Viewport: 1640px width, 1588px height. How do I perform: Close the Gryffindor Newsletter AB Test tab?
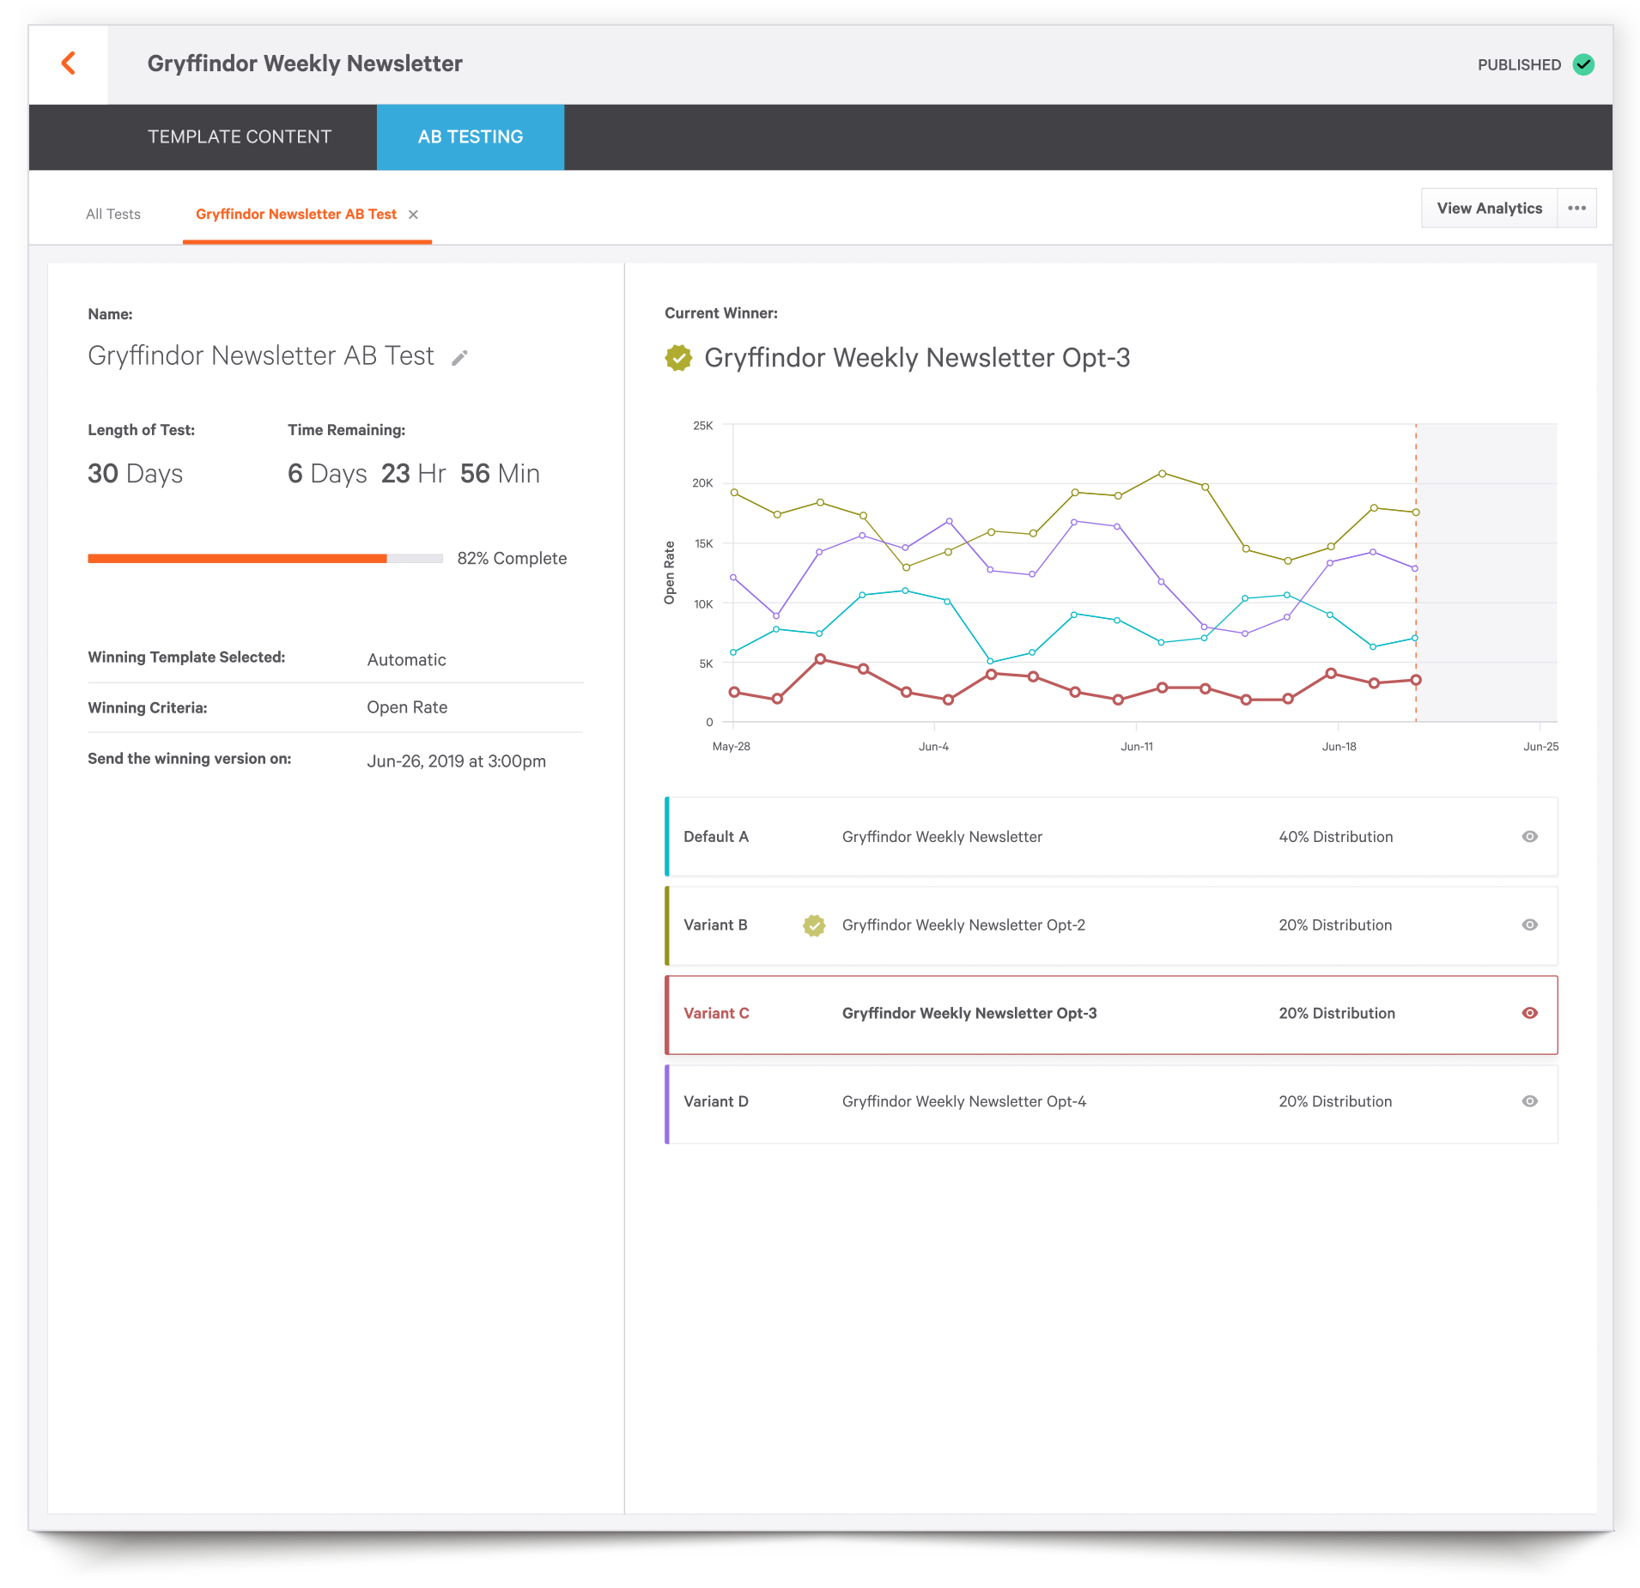413,215
